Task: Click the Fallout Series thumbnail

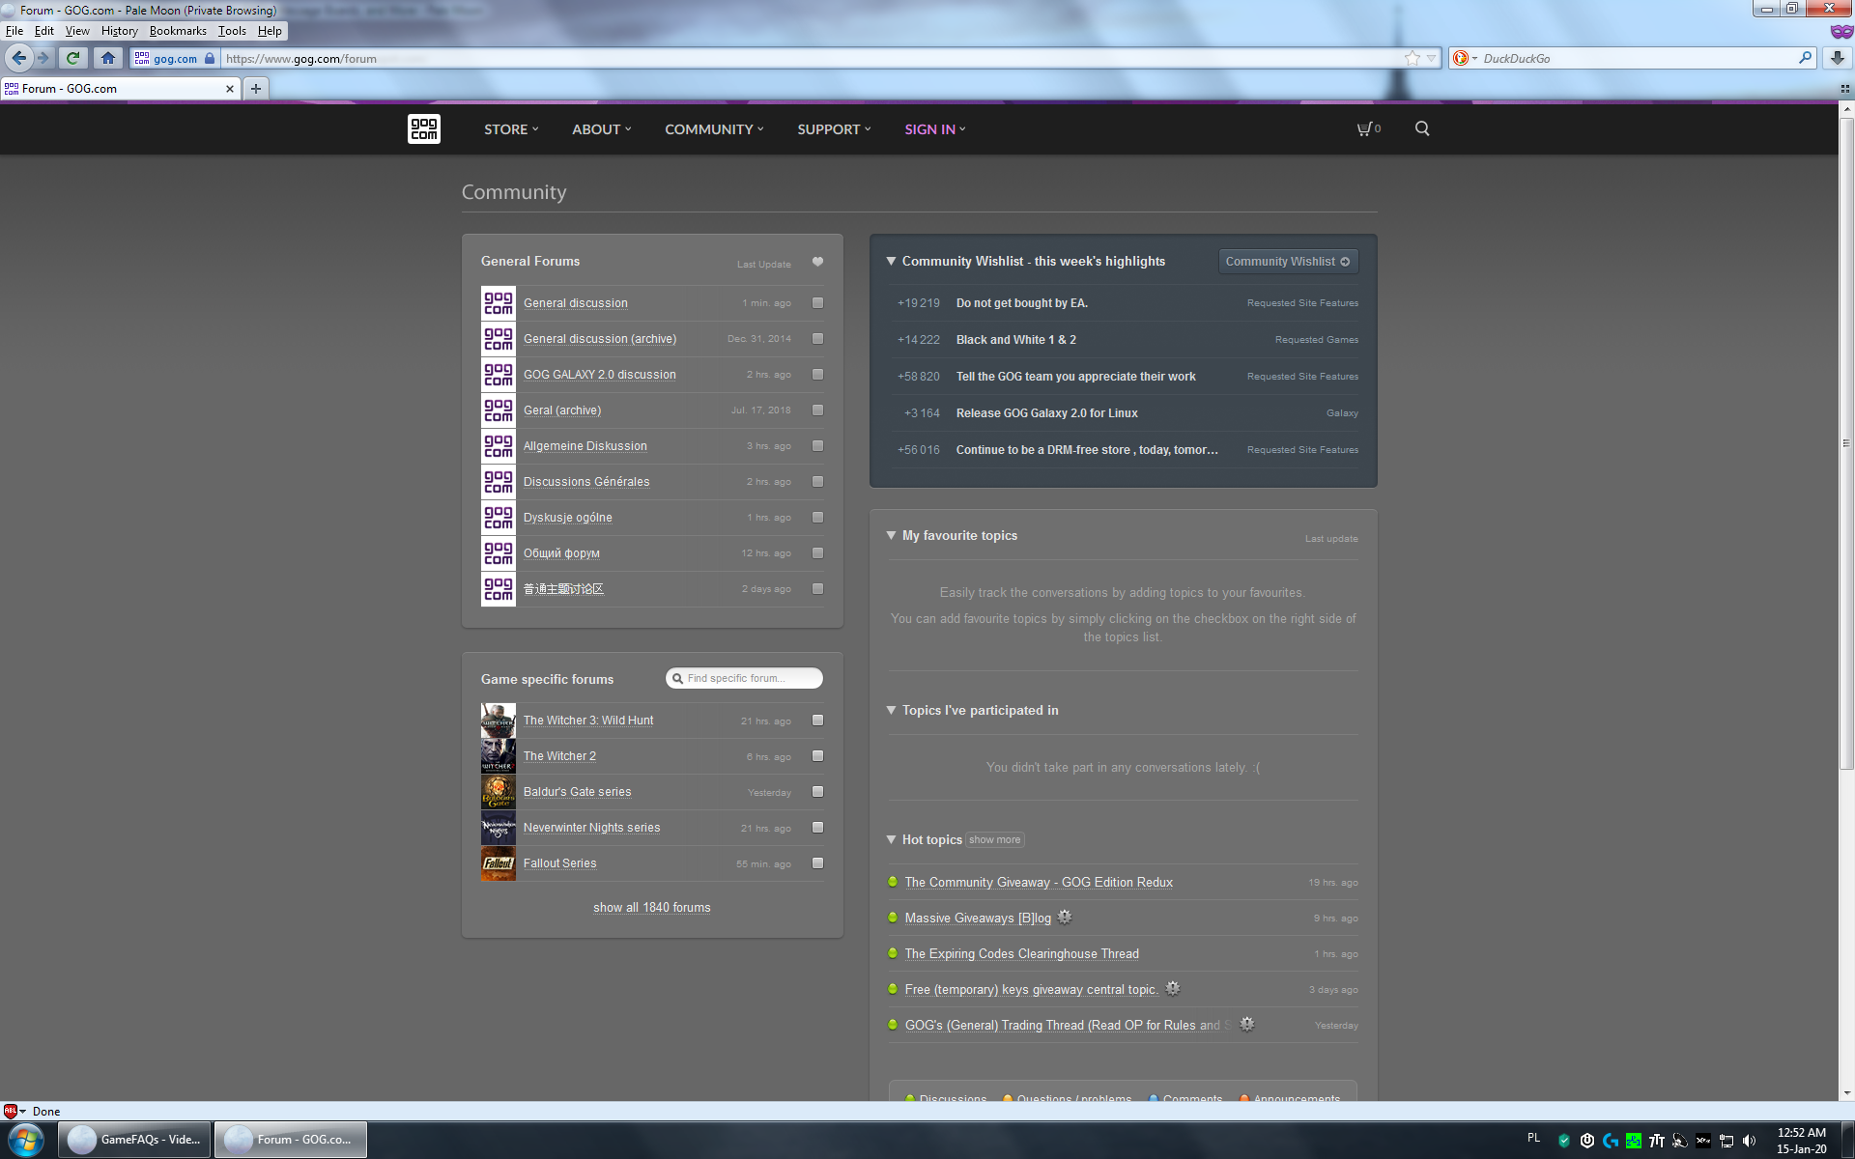Action: 499,863
